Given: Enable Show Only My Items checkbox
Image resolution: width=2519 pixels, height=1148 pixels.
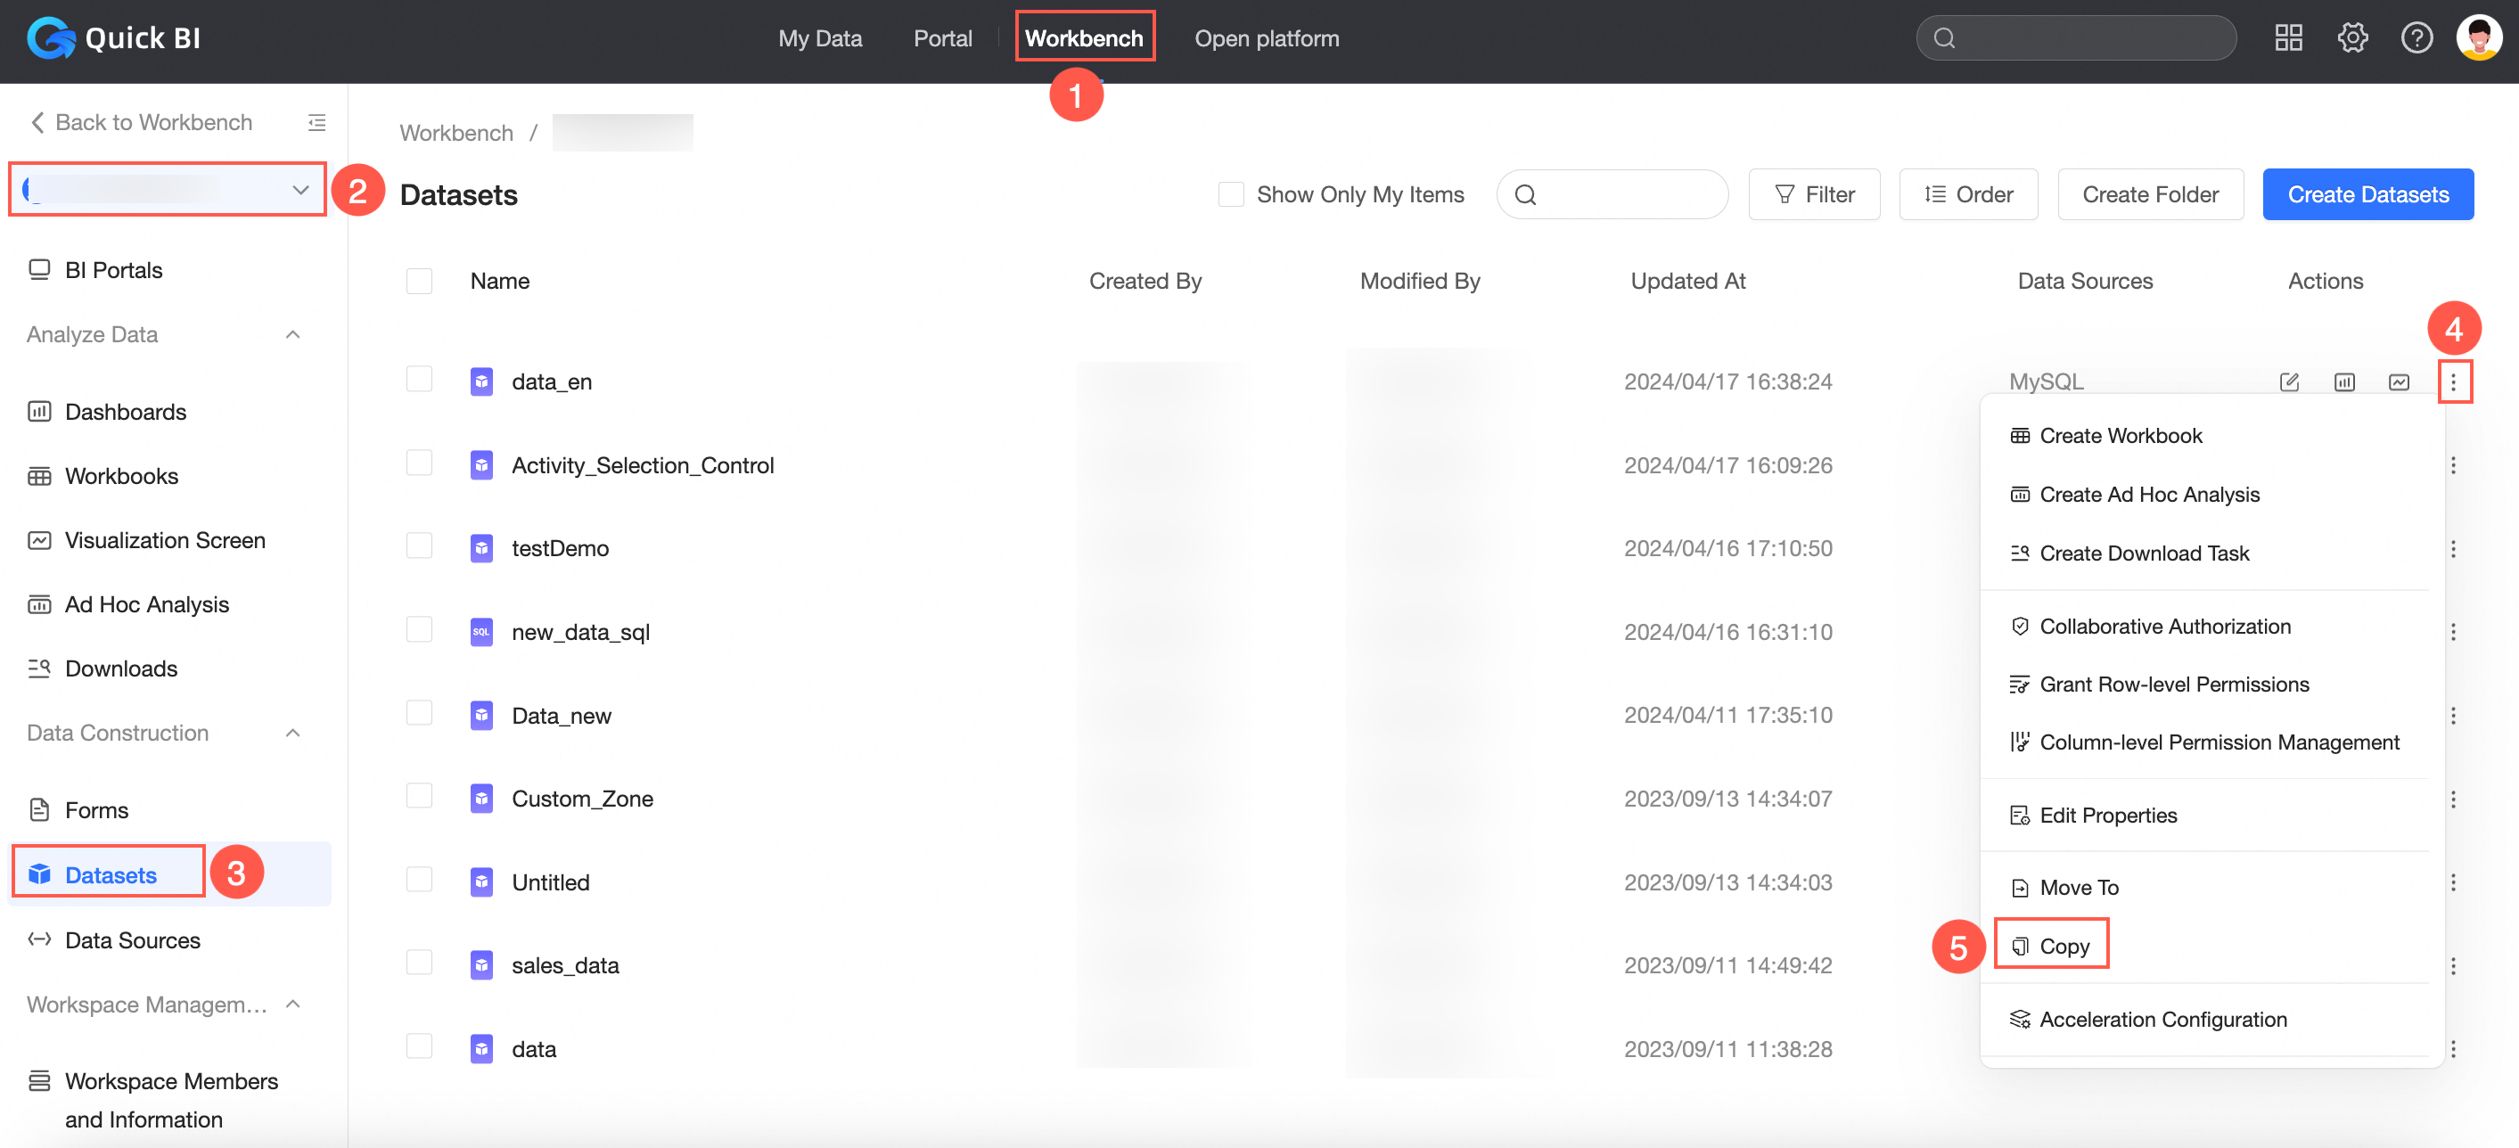Looking at the screenshot, I should (x=1231, y=194).
